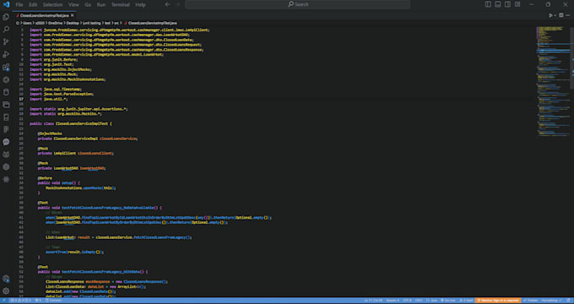Expand the Users breadcrumb segment
This screenshot has width=574, height=304.
pyautogui.click(x=28, y=23)
